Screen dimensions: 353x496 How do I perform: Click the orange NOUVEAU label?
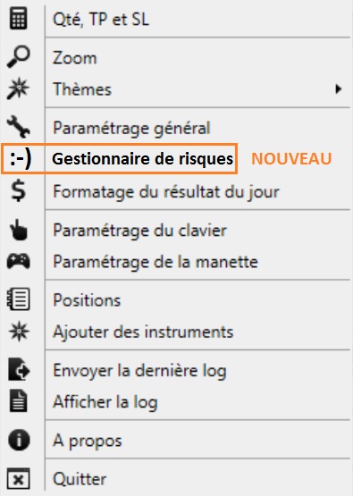(x=291, y=158)
